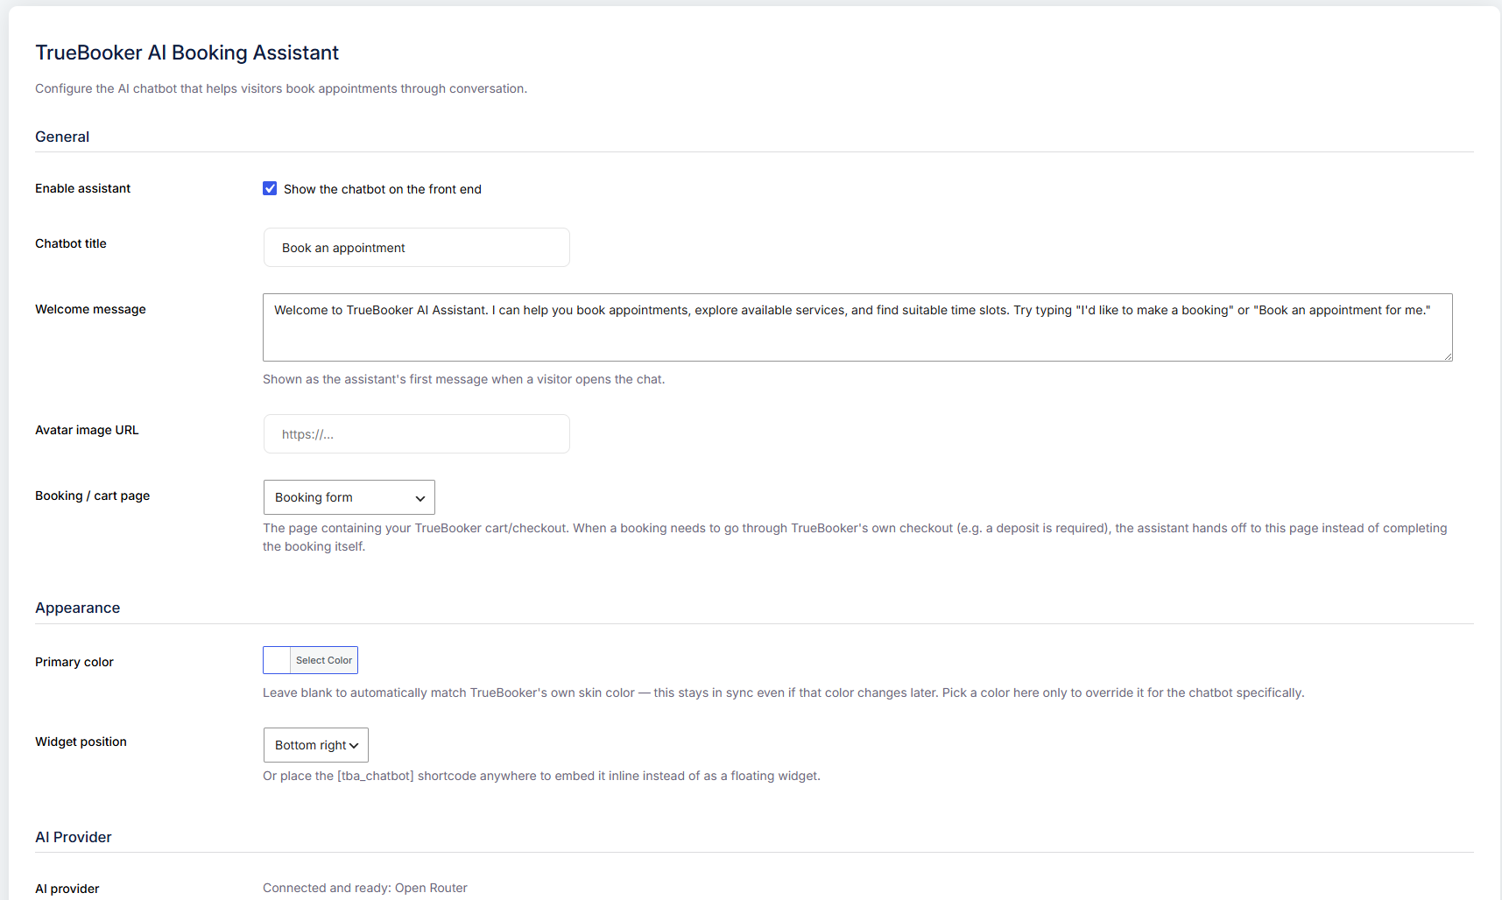The width and height of the screenshot is (1502, 900).
Task: Click the Chatbot title label
Action: click(71, 243)
